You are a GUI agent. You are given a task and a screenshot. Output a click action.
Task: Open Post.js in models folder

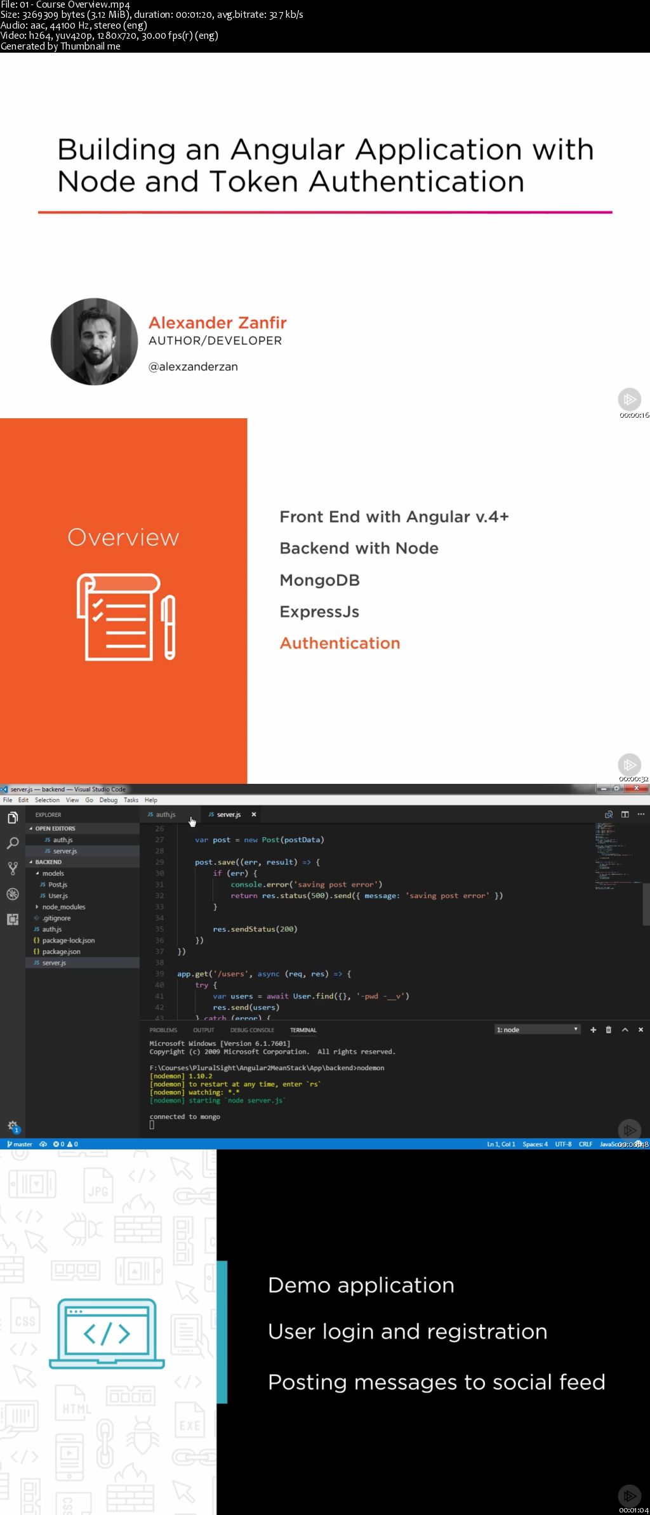pyautogui.click(x=83, y=885)
